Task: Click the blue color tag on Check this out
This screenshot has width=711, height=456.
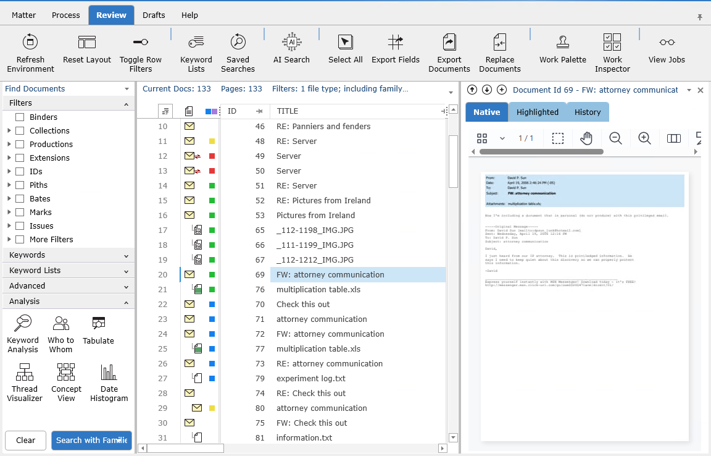Action: 212,304
